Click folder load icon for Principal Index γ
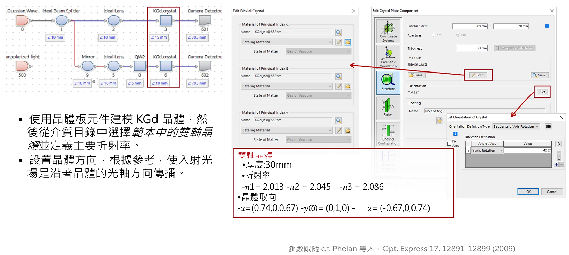 coord(348,130)
